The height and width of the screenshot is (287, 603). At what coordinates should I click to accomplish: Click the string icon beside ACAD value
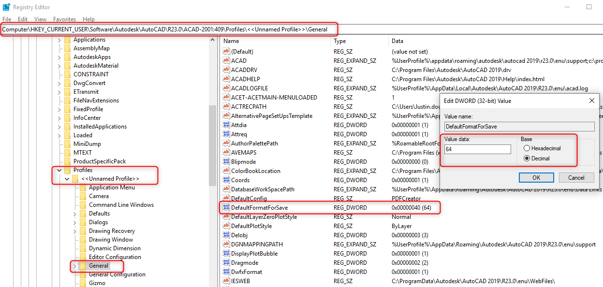click(226, 61)
